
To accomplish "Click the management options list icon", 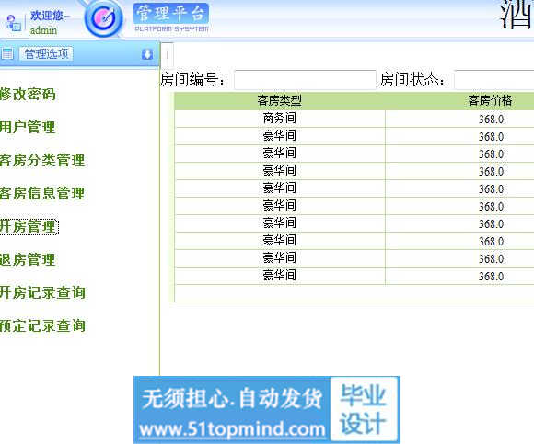I will coord(6,53).
